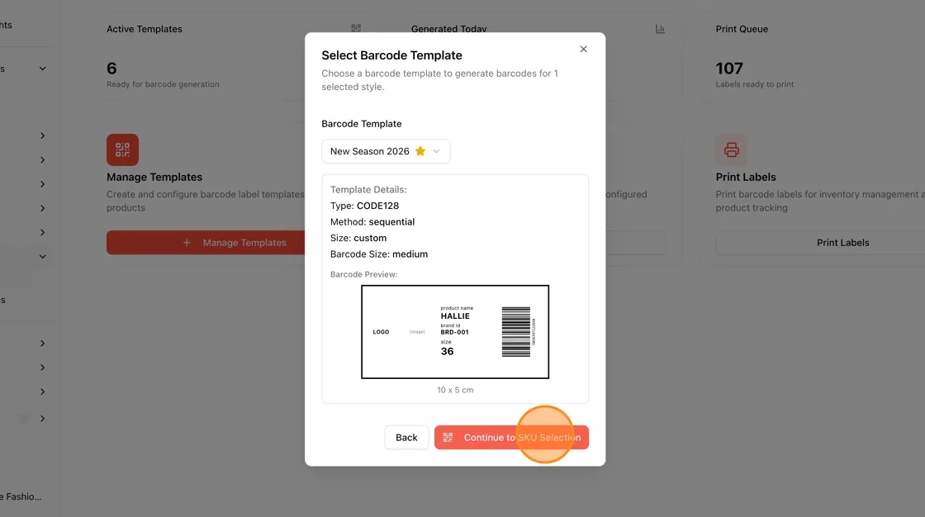Viewport: 925px width, 517px height.
Task: Click the Manage Templates heading
Action: [154, 177]
